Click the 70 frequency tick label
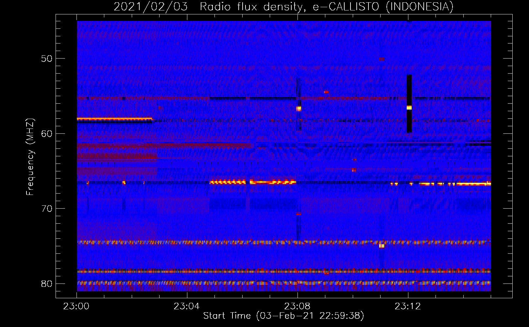The width and height of the screenshot is (529, 327). pyautogui.click(x=47, y=209)
